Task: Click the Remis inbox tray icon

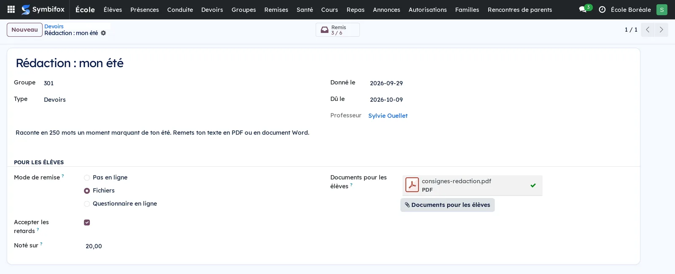Action: click(324, 30)
